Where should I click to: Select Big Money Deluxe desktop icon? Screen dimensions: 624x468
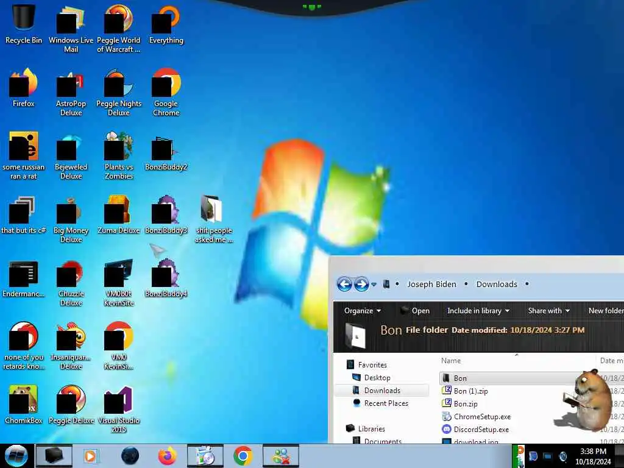point(71,219)
